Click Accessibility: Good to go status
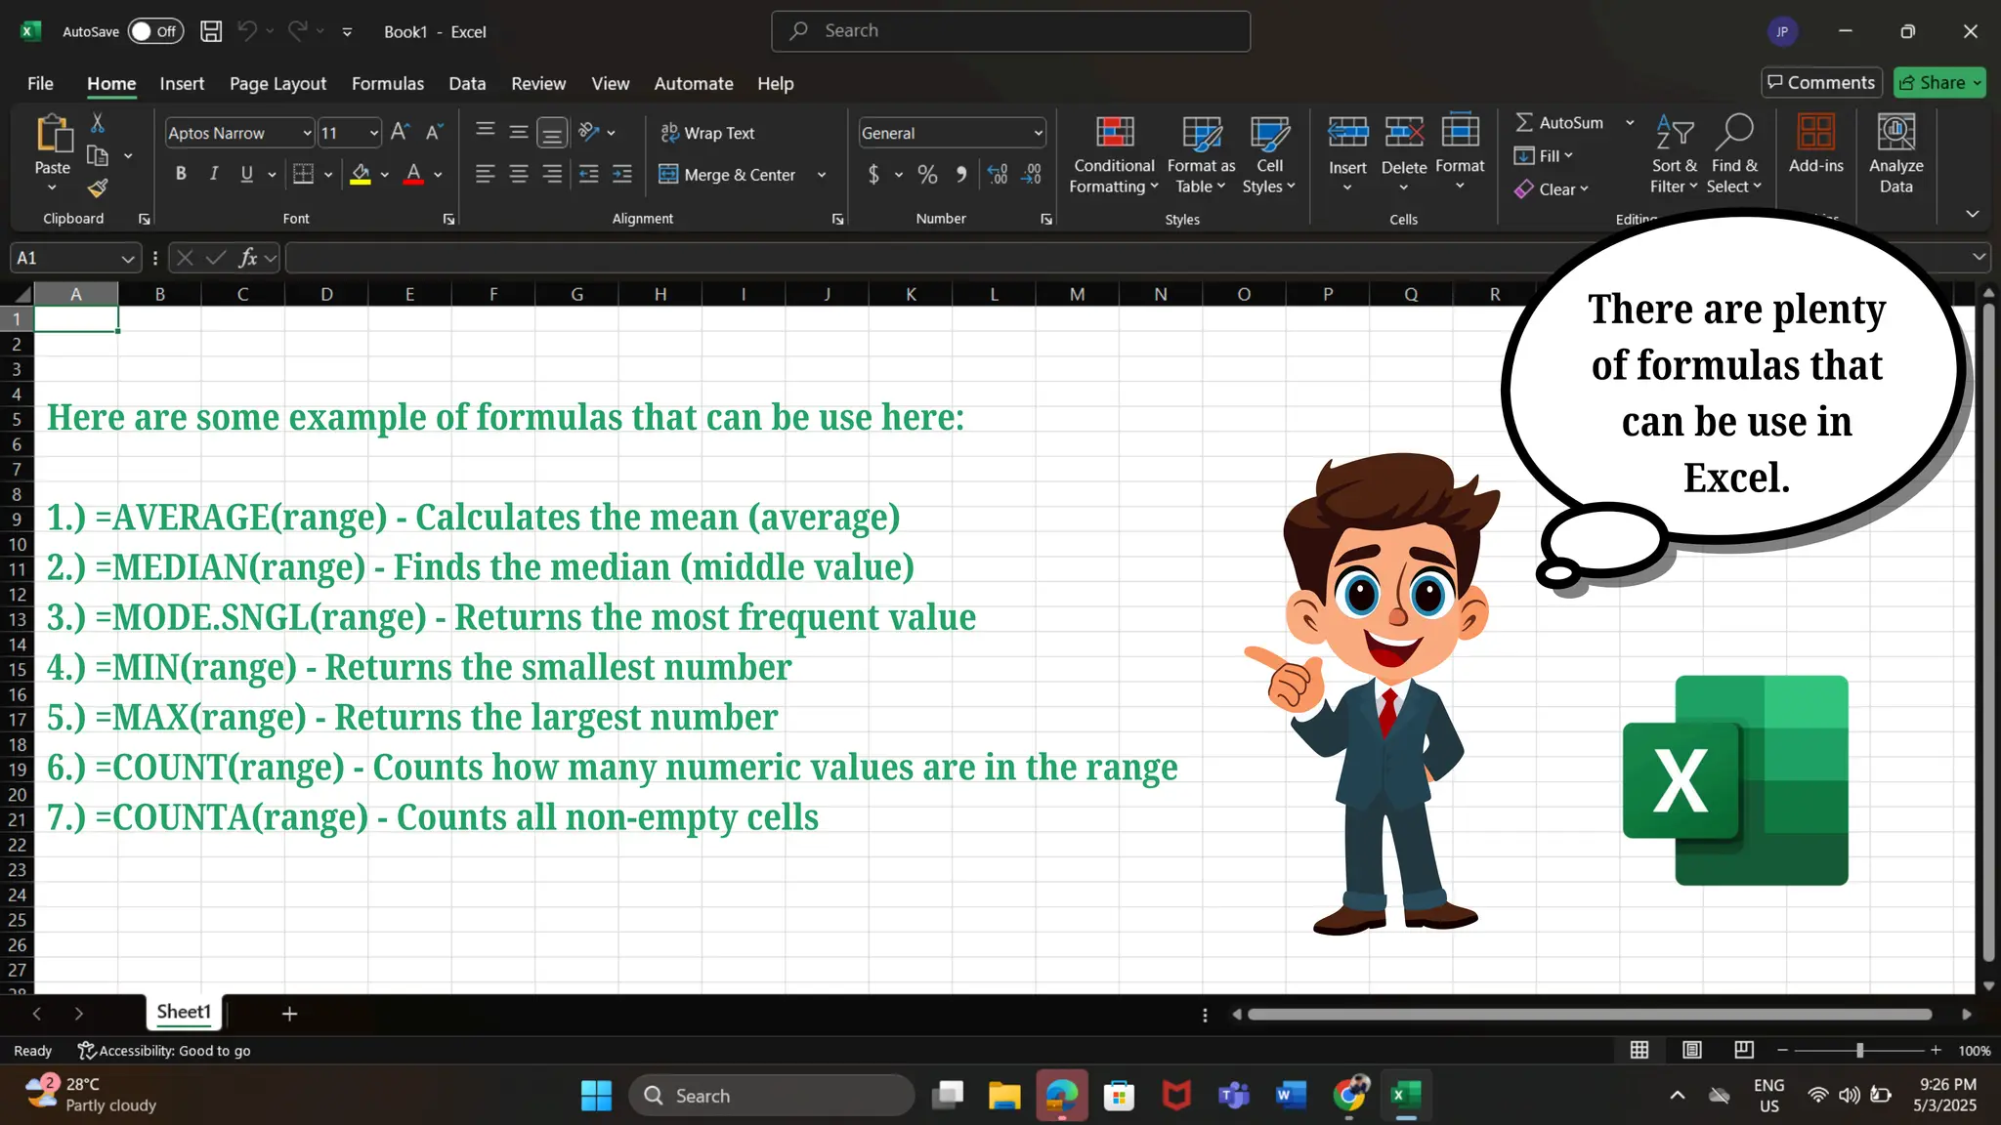This screenshot has width=2001, height=1125. tap(164, 1051)
